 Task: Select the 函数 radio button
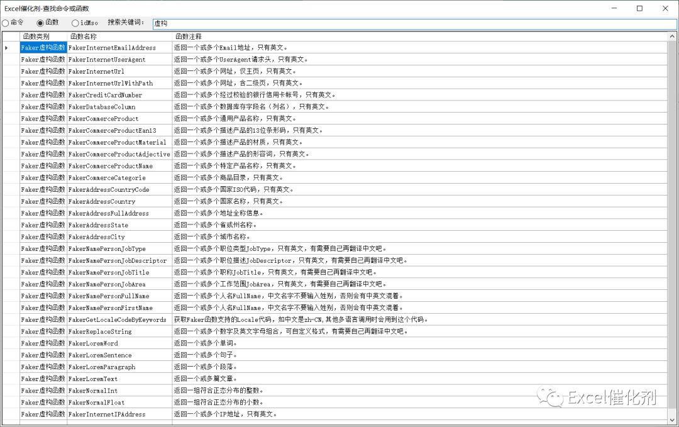click(x=40, y=23)
